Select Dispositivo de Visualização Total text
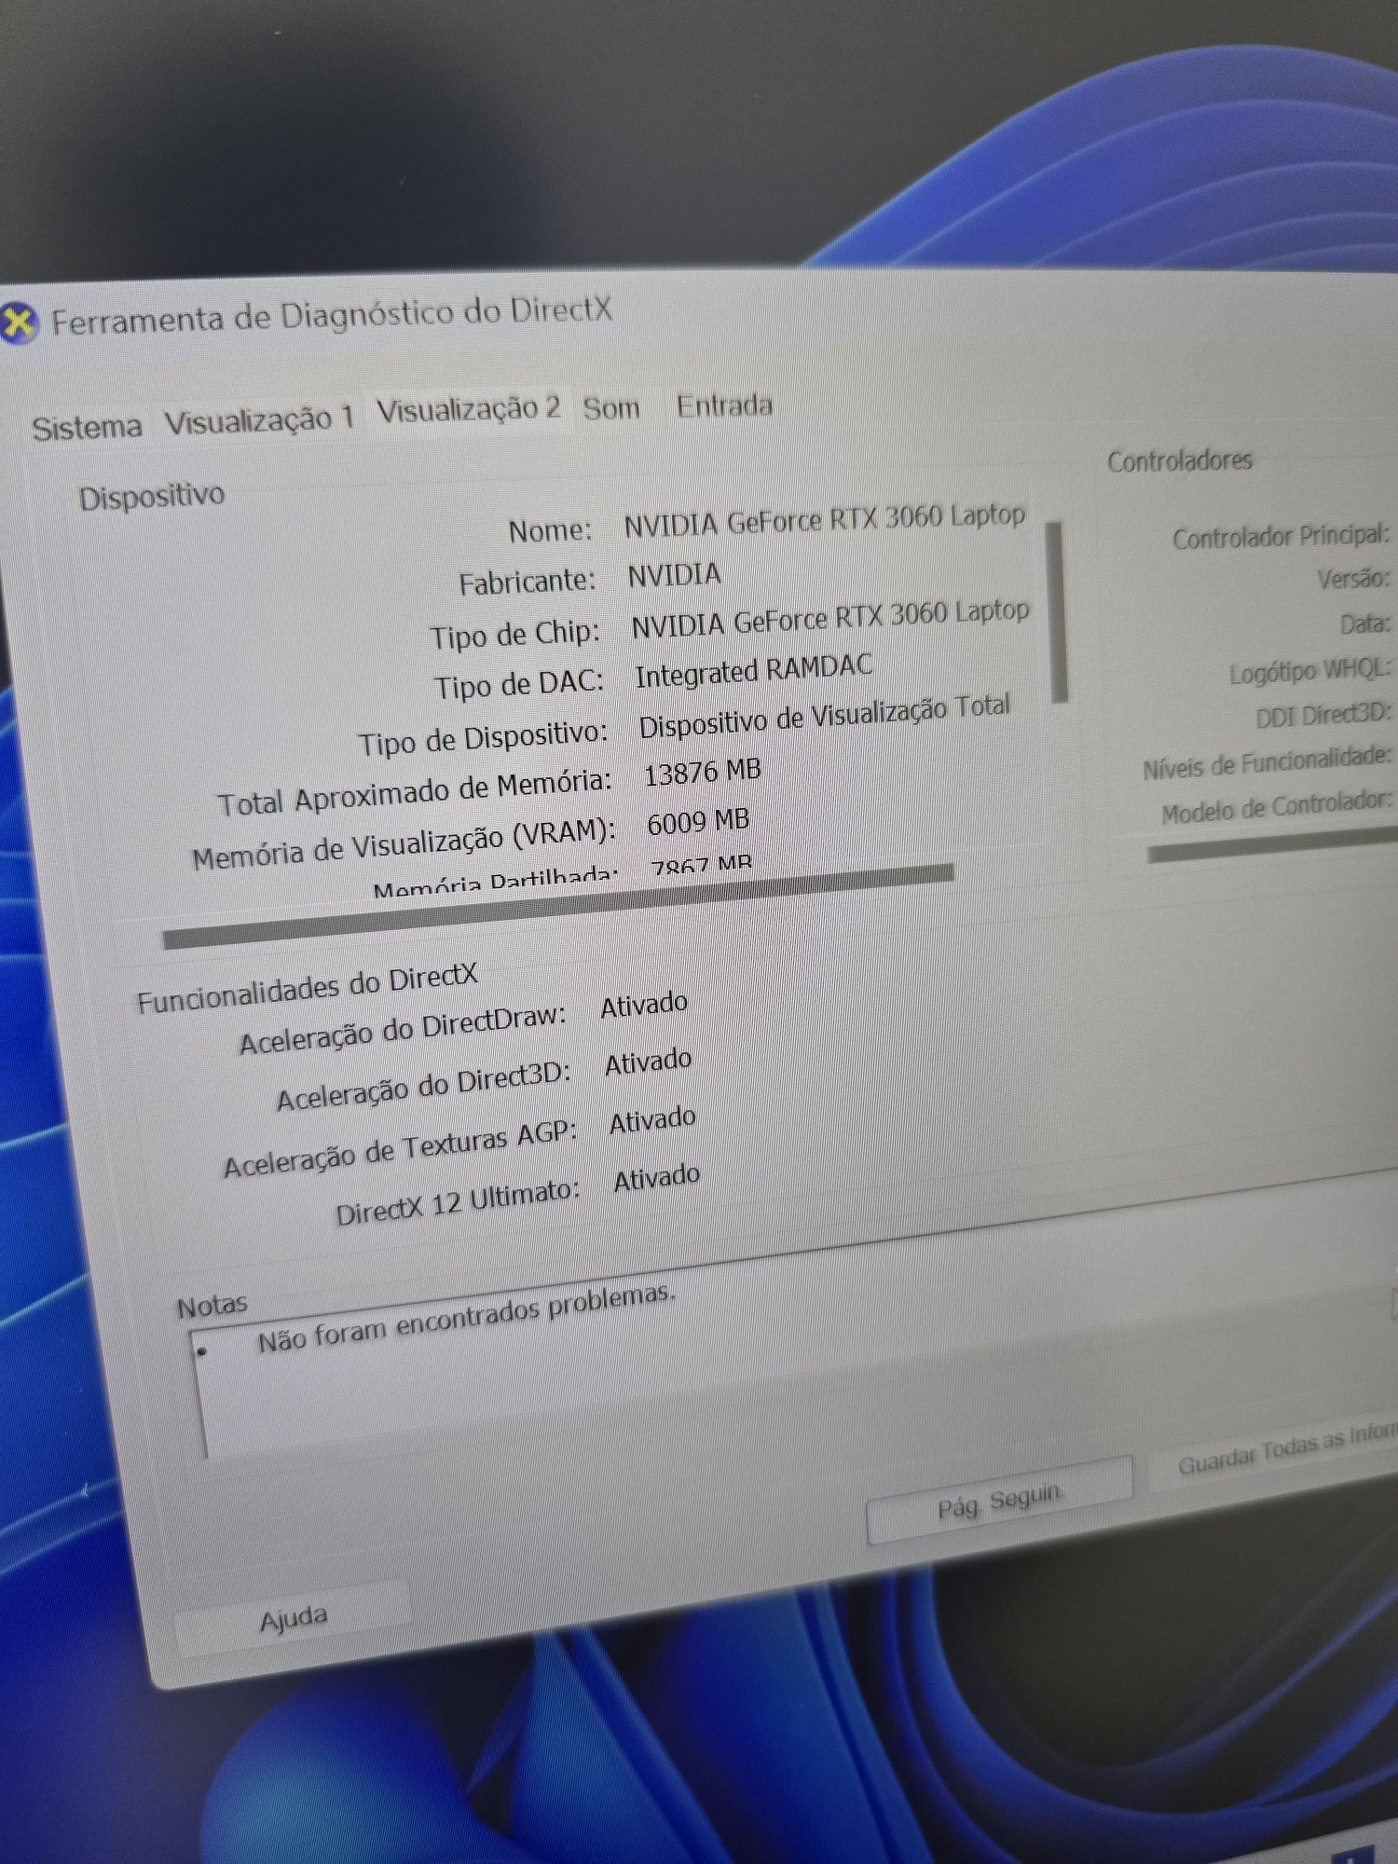1398x1864 pixels. [x=825, y=718]
